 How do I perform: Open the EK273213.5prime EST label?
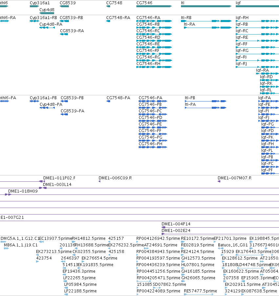point(54,252)
